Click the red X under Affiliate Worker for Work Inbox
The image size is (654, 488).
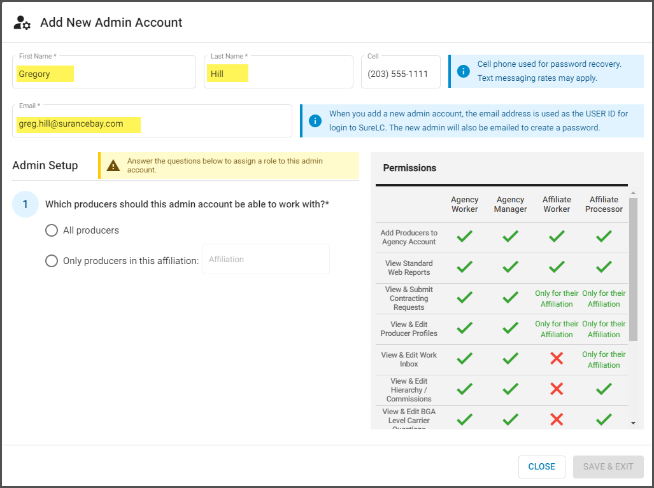click(x=557, y=358)
